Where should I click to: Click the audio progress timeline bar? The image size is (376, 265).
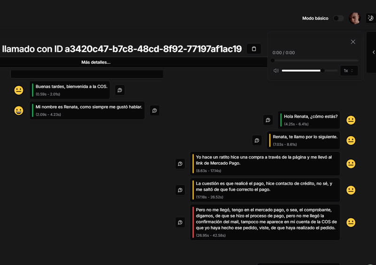(315, 61)
